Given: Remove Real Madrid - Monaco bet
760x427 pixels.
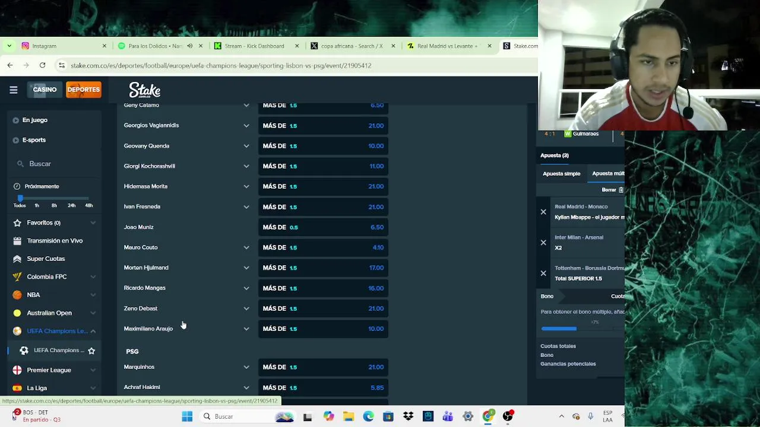Looking at the screenshot, I should pyautogui.click(x=543, y=212).
